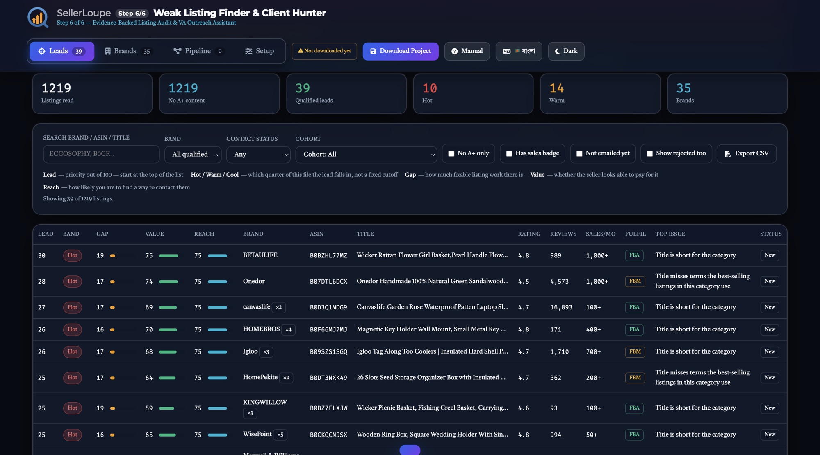Viewport: 820px width, 455px height.
Task: Open the New status menu for Igloo
Action: (770, 351)
